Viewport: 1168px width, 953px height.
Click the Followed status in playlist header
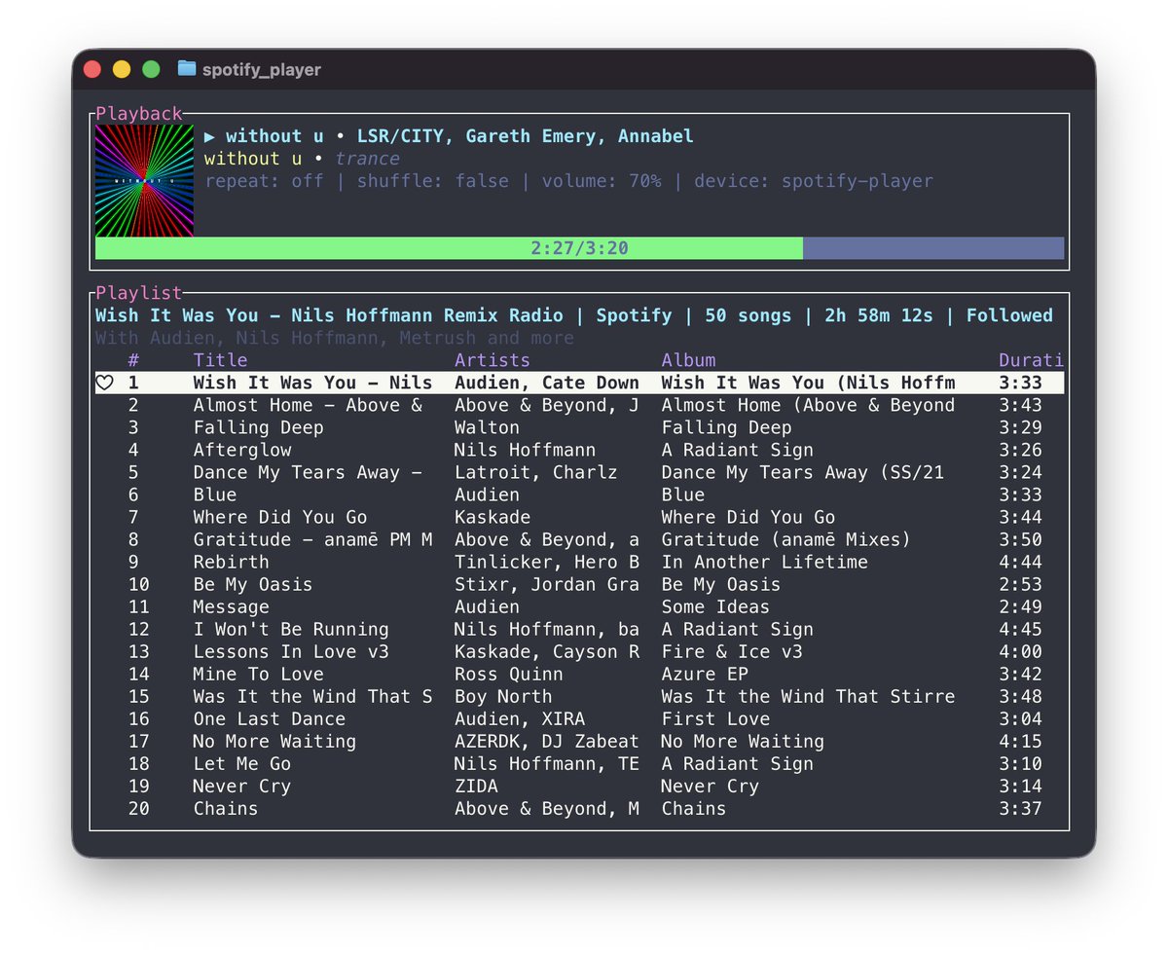point(1009,315)
